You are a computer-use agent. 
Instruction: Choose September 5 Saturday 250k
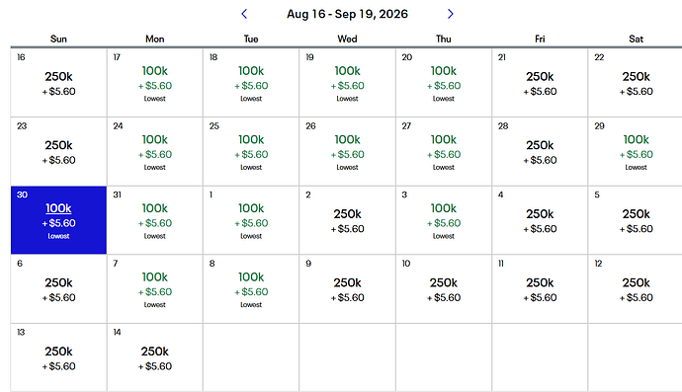pyautogui.click(x=636, y=220)
